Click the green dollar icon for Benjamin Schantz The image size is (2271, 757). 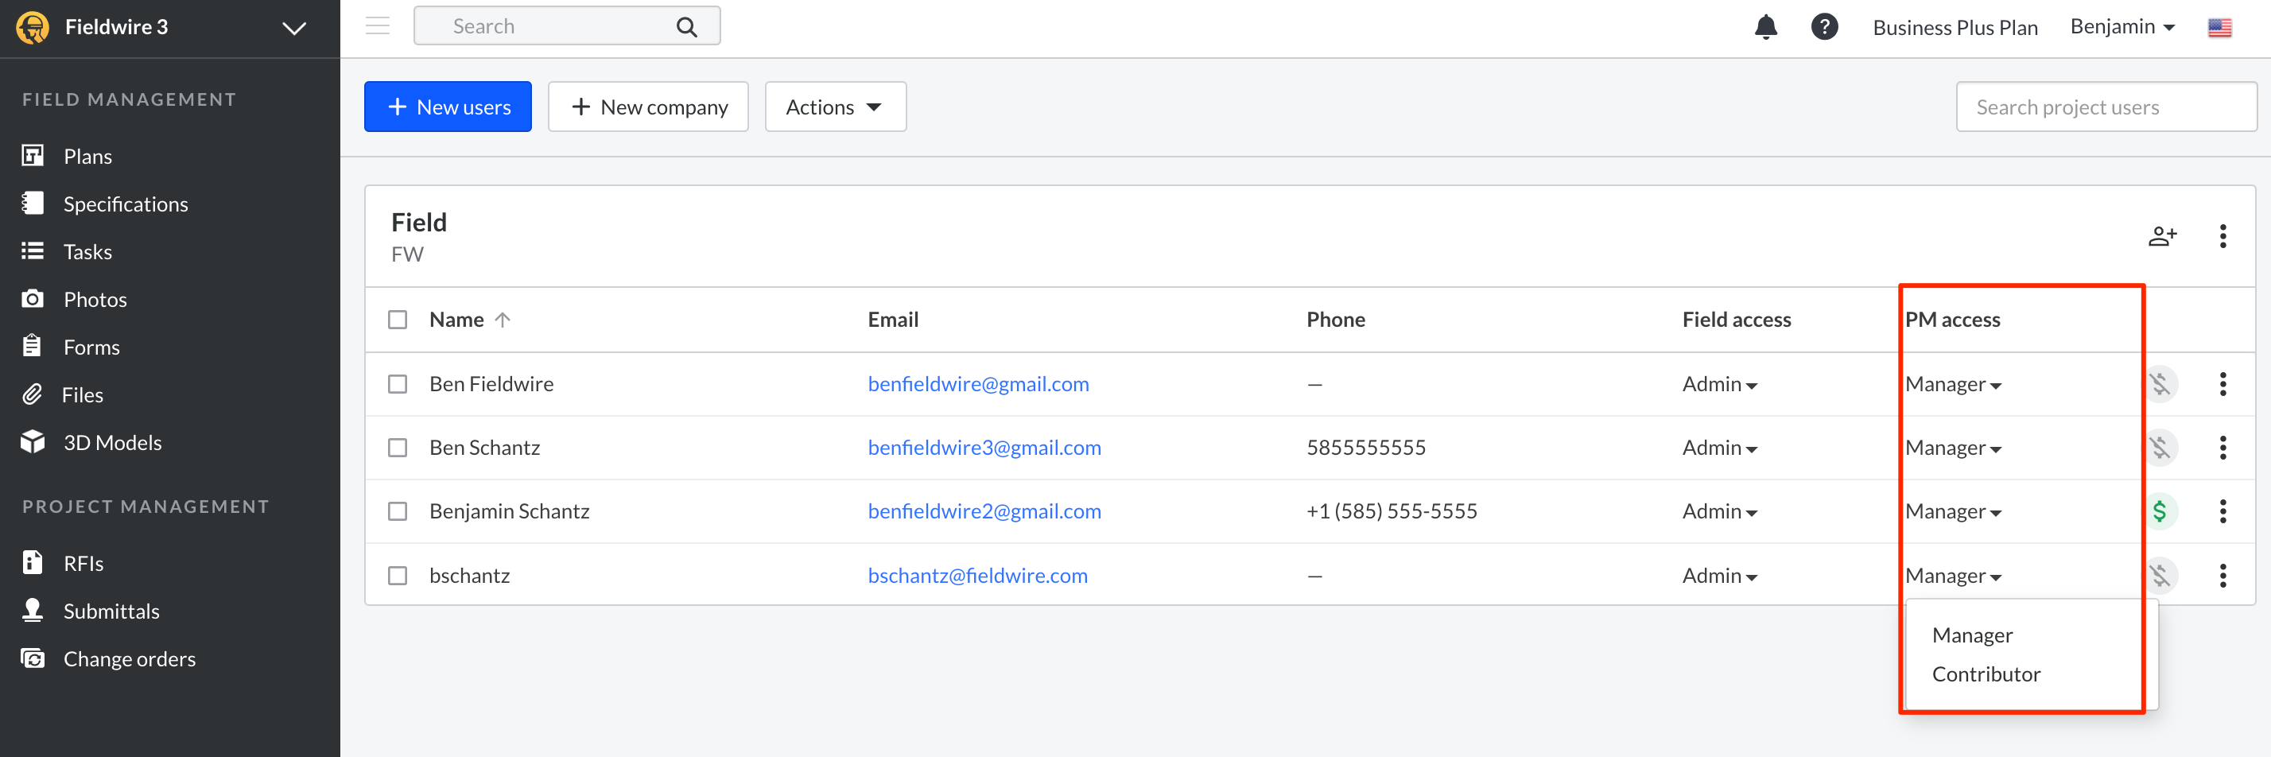tap(2159, 511)
